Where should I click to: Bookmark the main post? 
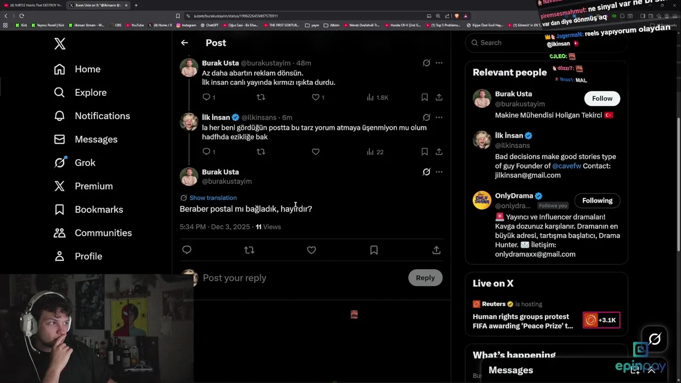[374, 250]
